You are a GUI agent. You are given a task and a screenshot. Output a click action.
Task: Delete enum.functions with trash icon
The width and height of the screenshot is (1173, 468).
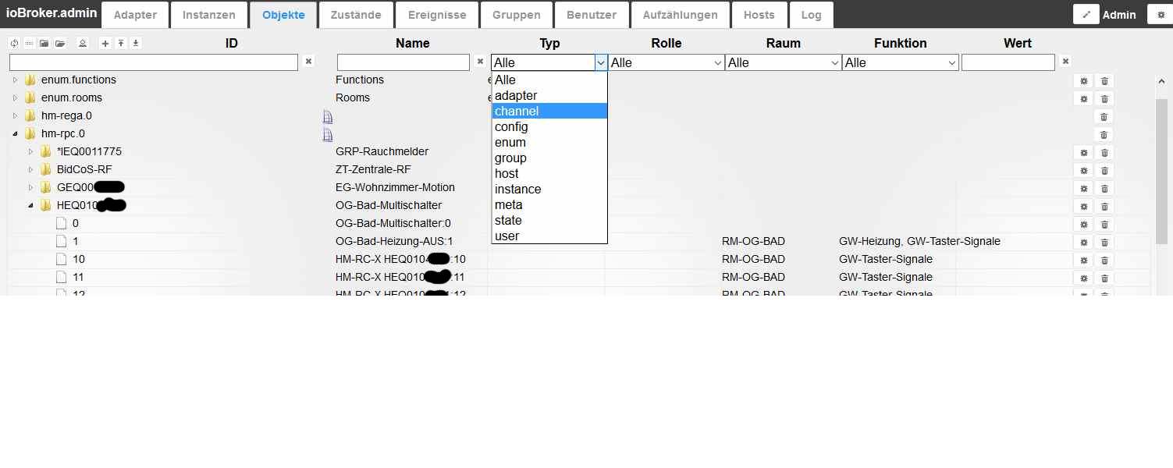point(1104,80)
